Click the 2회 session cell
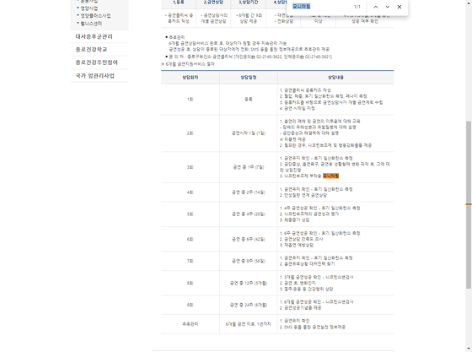 tap(190, 133)
